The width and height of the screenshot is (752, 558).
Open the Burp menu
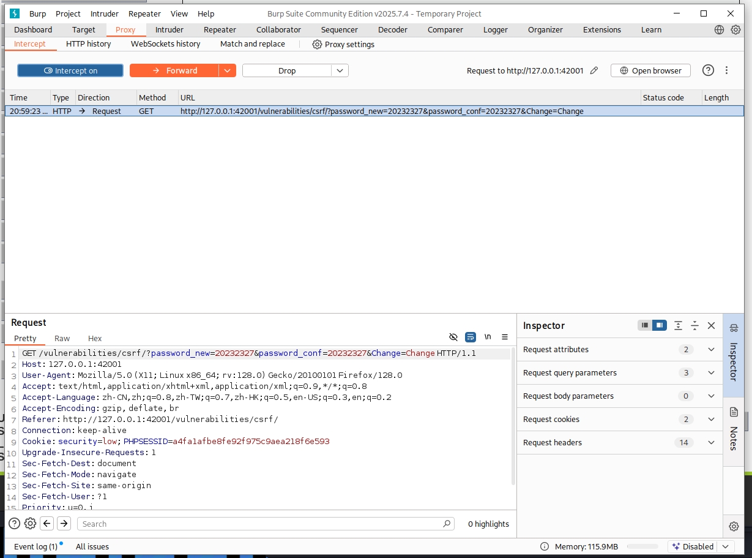click(x=37, y=13)
